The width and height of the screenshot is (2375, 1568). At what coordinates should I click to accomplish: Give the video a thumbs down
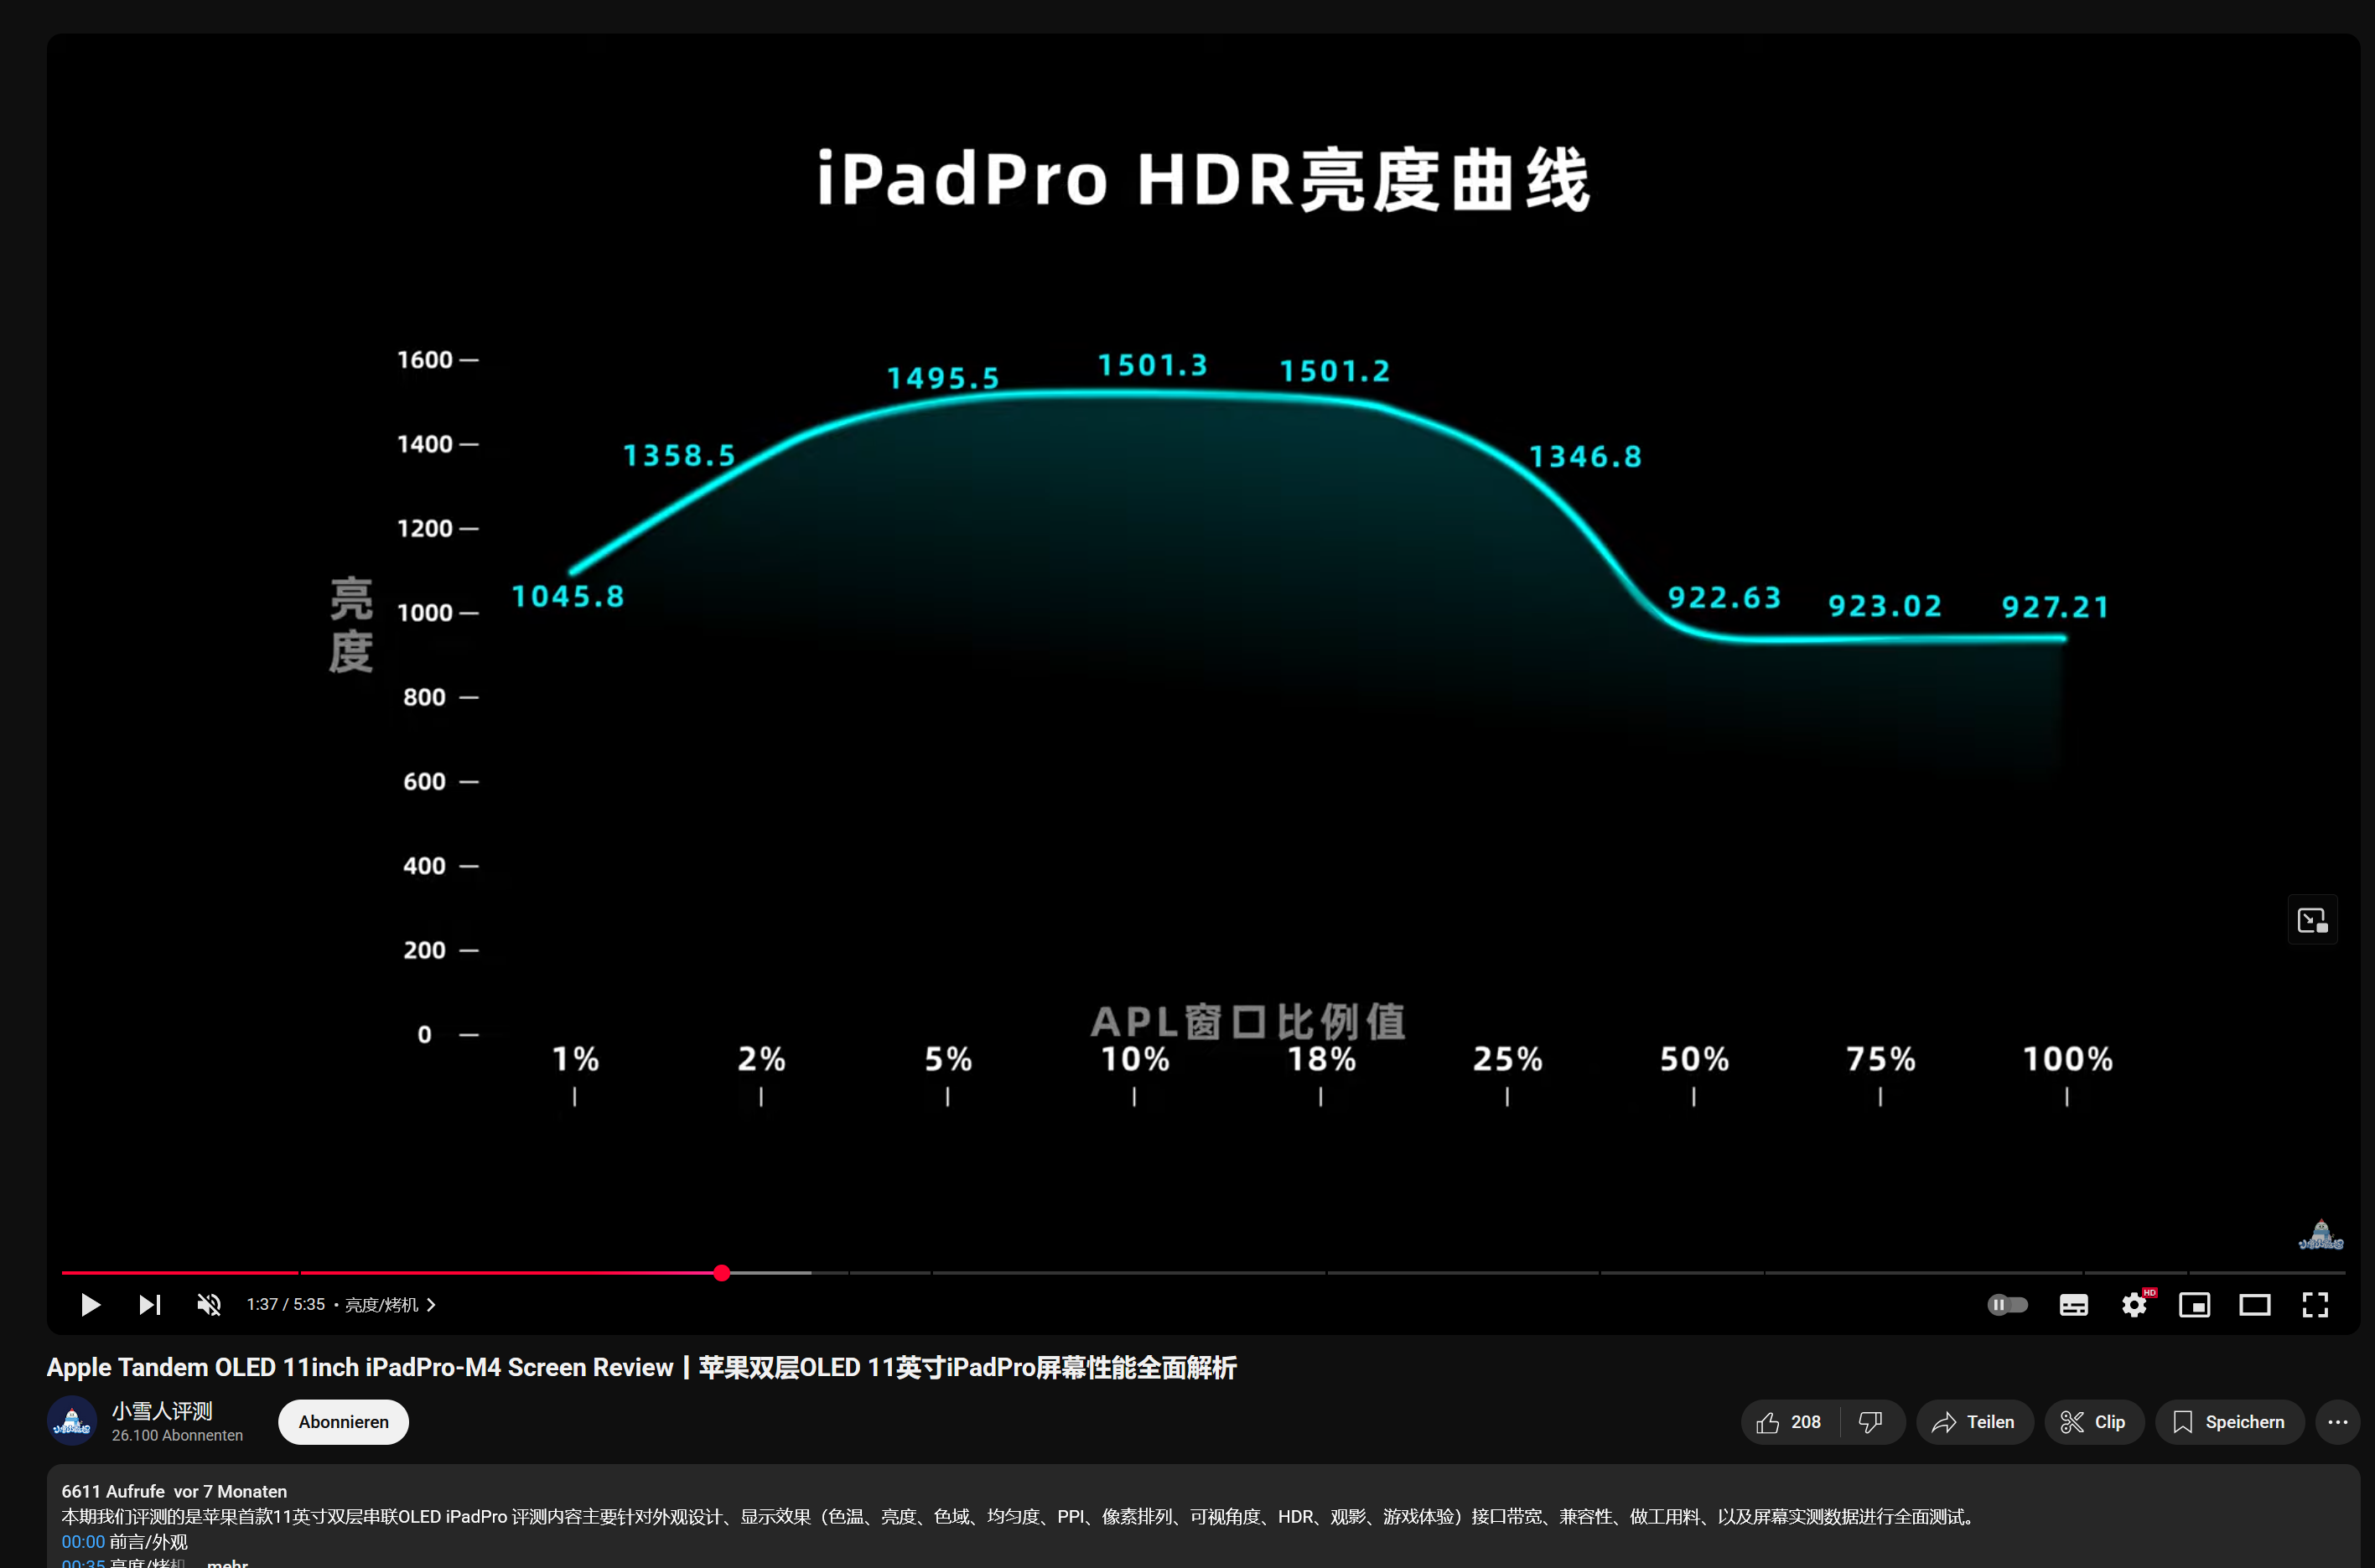click(x=1871, y=1421)
